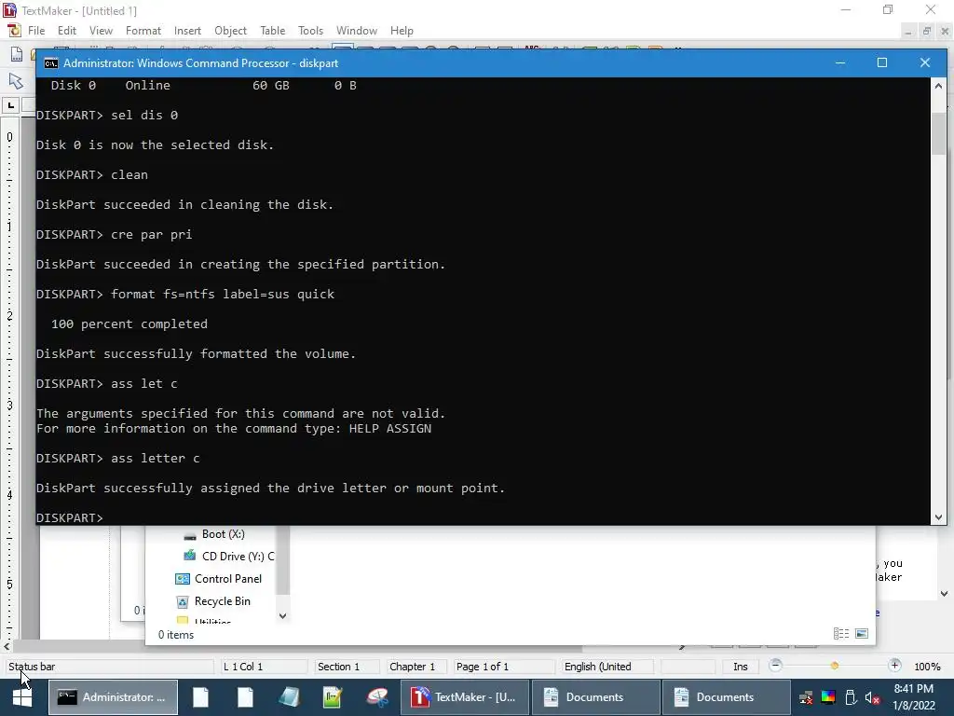Open first blank document taskbar icon

coord(201,697)
